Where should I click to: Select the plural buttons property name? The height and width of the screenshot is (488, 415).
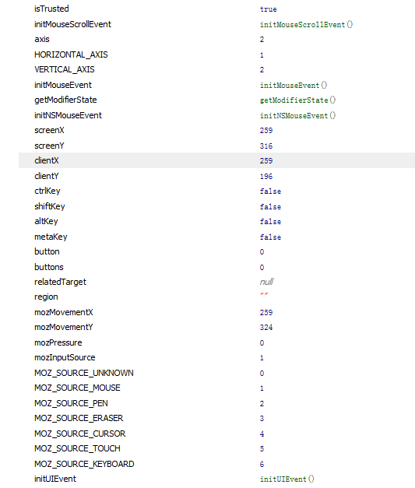(x=49, y=267)
